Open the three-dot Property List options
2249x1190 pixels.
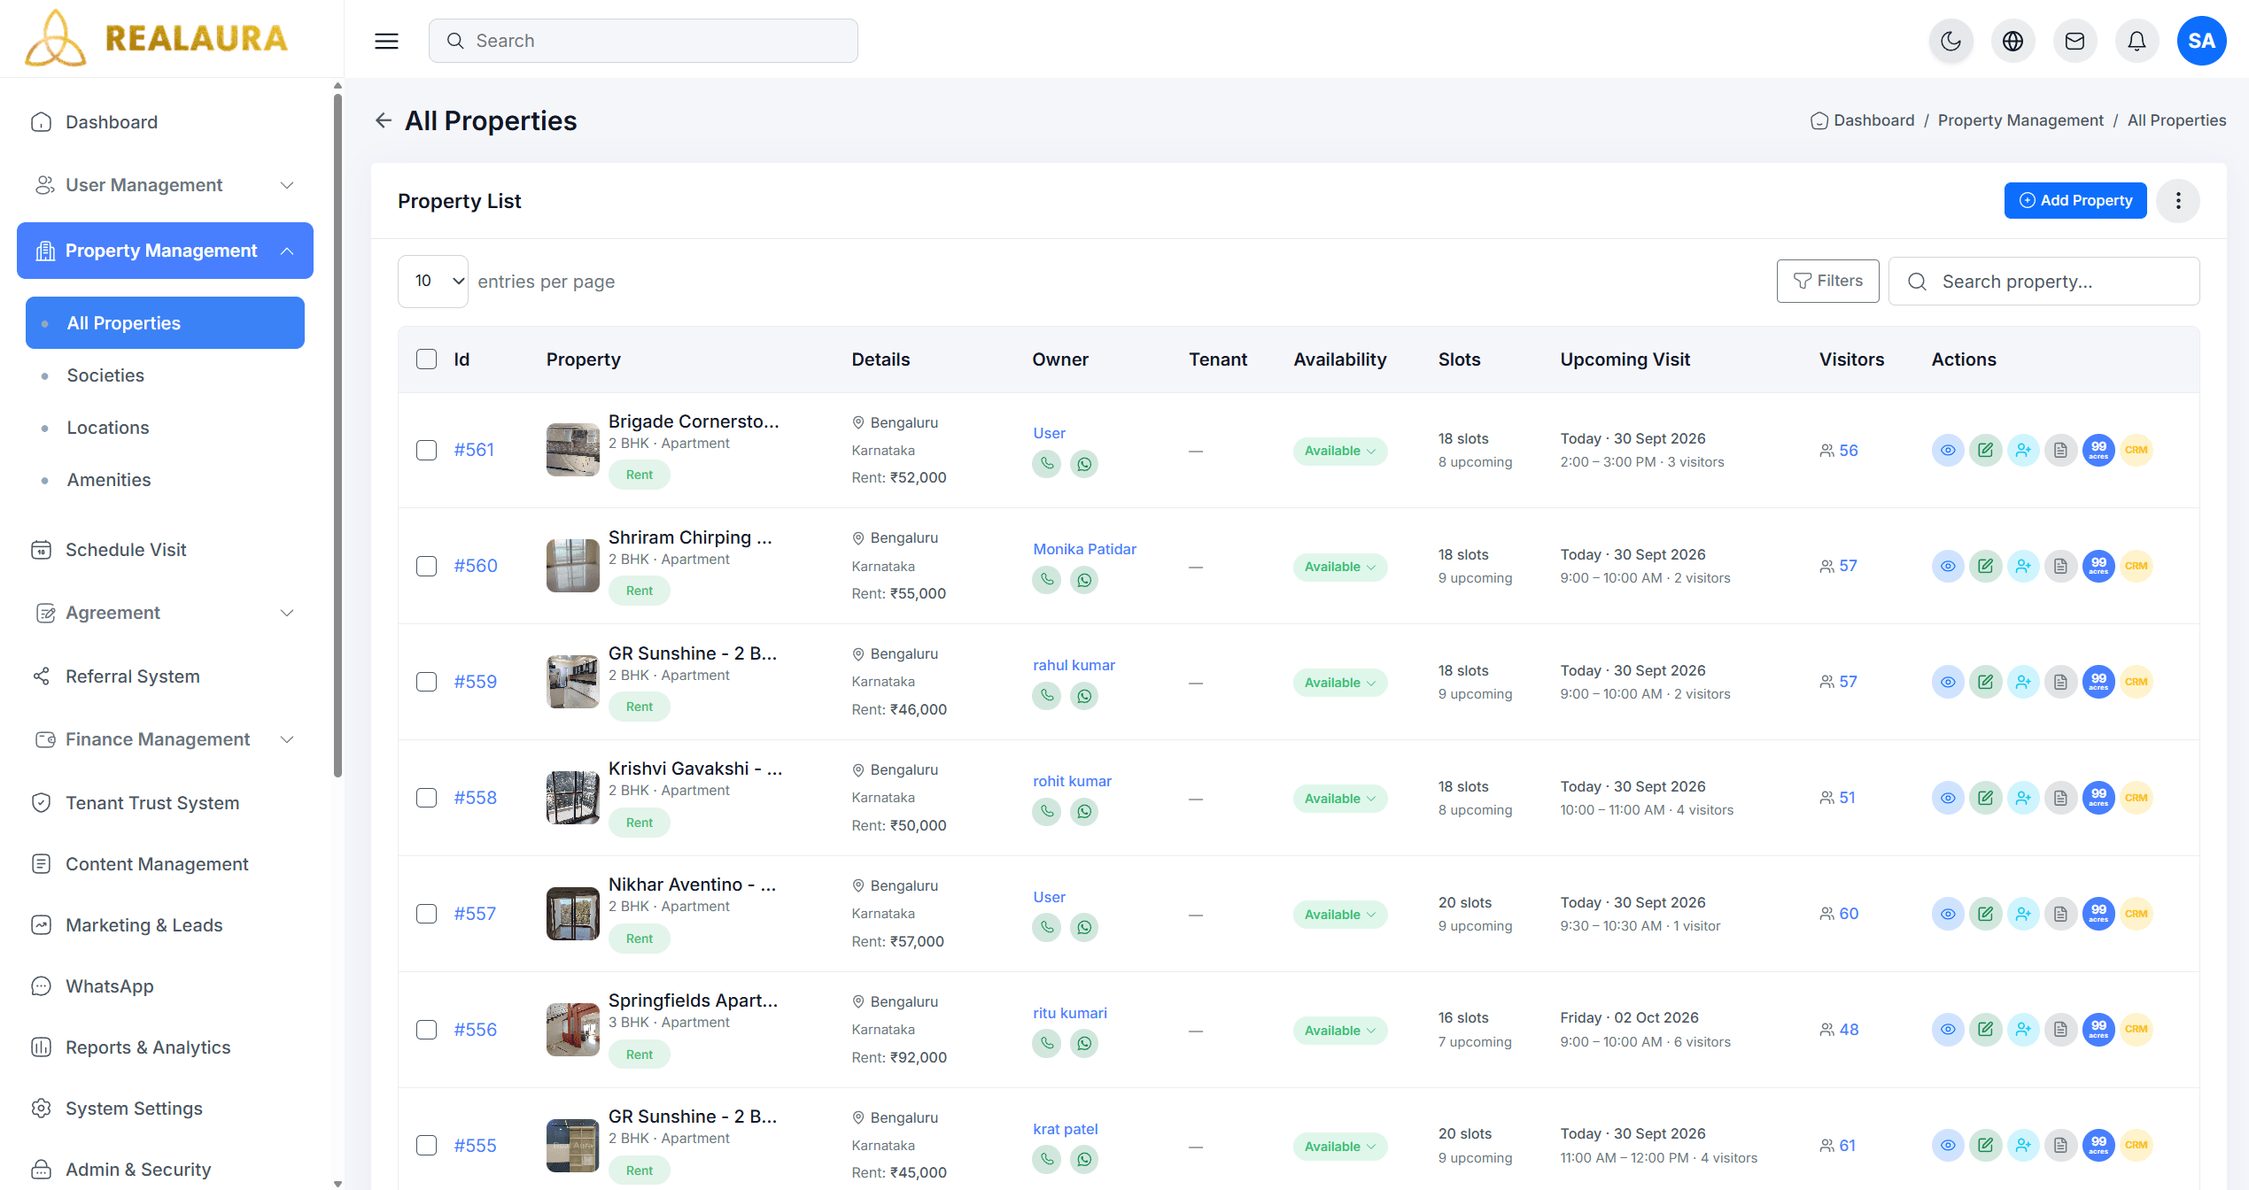[x=2178, y=201]
